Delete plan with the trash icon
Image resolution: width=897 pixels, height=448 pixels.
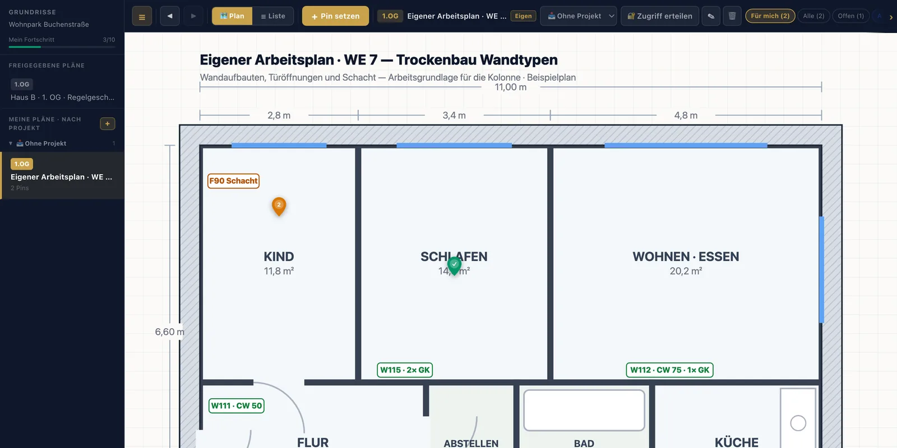[x=732, y=16]
